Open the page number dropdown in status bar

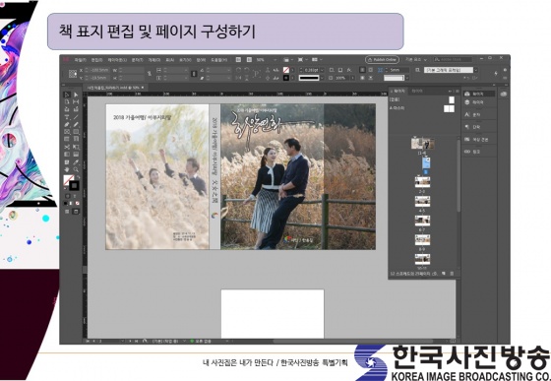coord(122,341)
